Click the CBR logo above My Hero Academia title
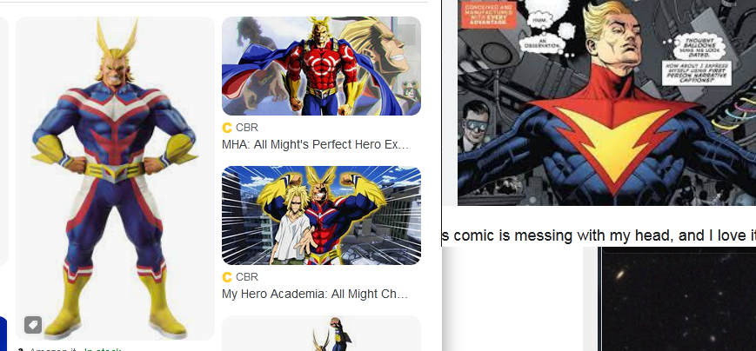 click(x=226, y=277)
